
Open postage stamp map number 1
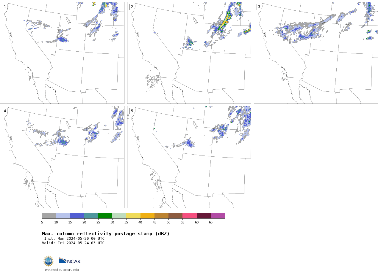tap(62, 53)
